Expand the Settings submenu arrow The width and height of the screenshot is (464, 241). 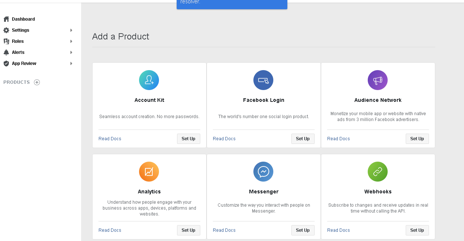click(71, 30)
